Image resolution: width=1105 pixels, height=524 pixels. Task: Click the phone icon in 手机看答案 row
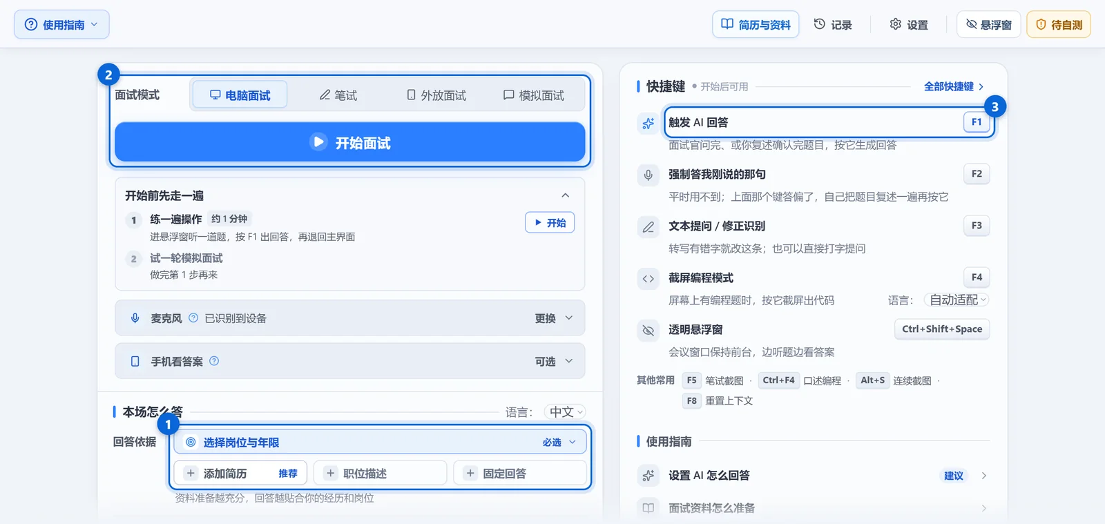135,361
